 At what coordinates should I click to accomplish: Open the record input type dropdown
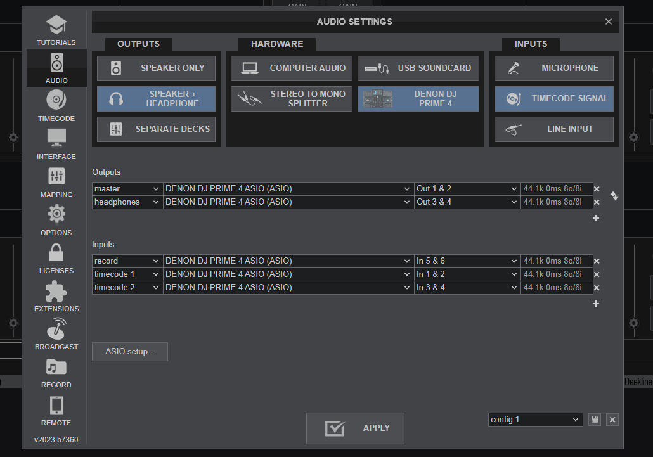tap(127, 261)
